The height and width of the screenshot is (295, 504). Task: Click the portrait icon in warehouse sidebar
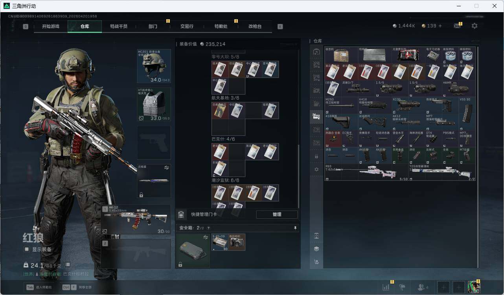click(316, 236)
